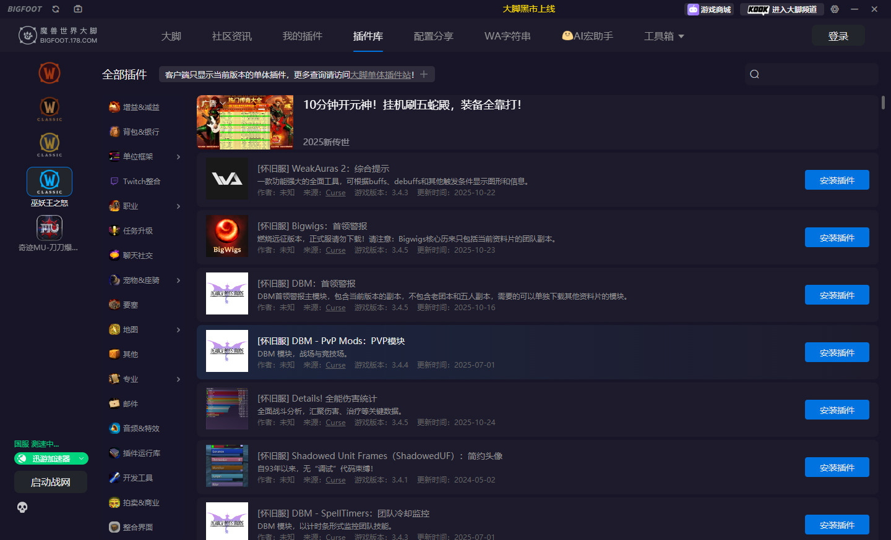Image resolution: width=891 pixels, height=540 pixels.
Task: Click the plugin search input field
Action: pyautogui.click(x=811, y=74)
